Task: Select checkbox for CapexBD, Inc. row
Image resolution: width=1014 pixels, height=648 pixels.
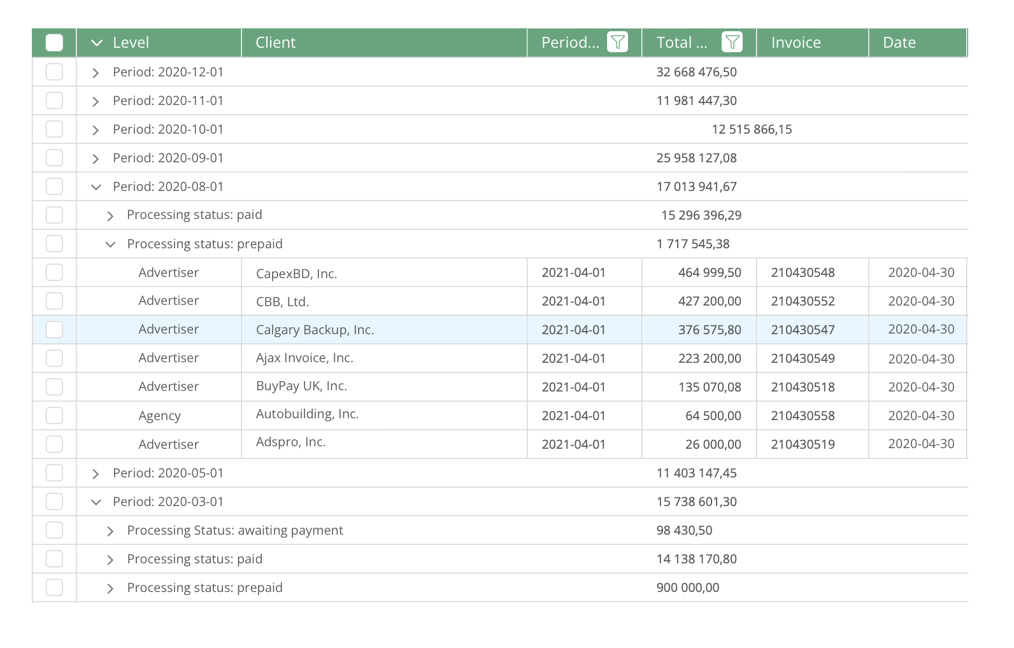Action: [54, 272]
